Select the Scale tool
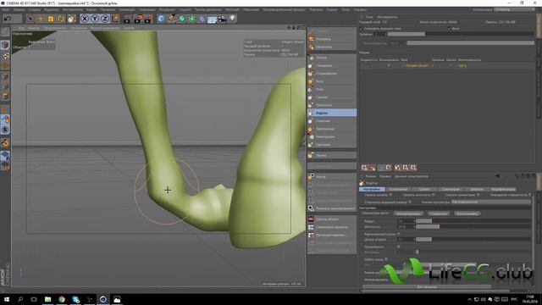542x305 pixels. 51,19
